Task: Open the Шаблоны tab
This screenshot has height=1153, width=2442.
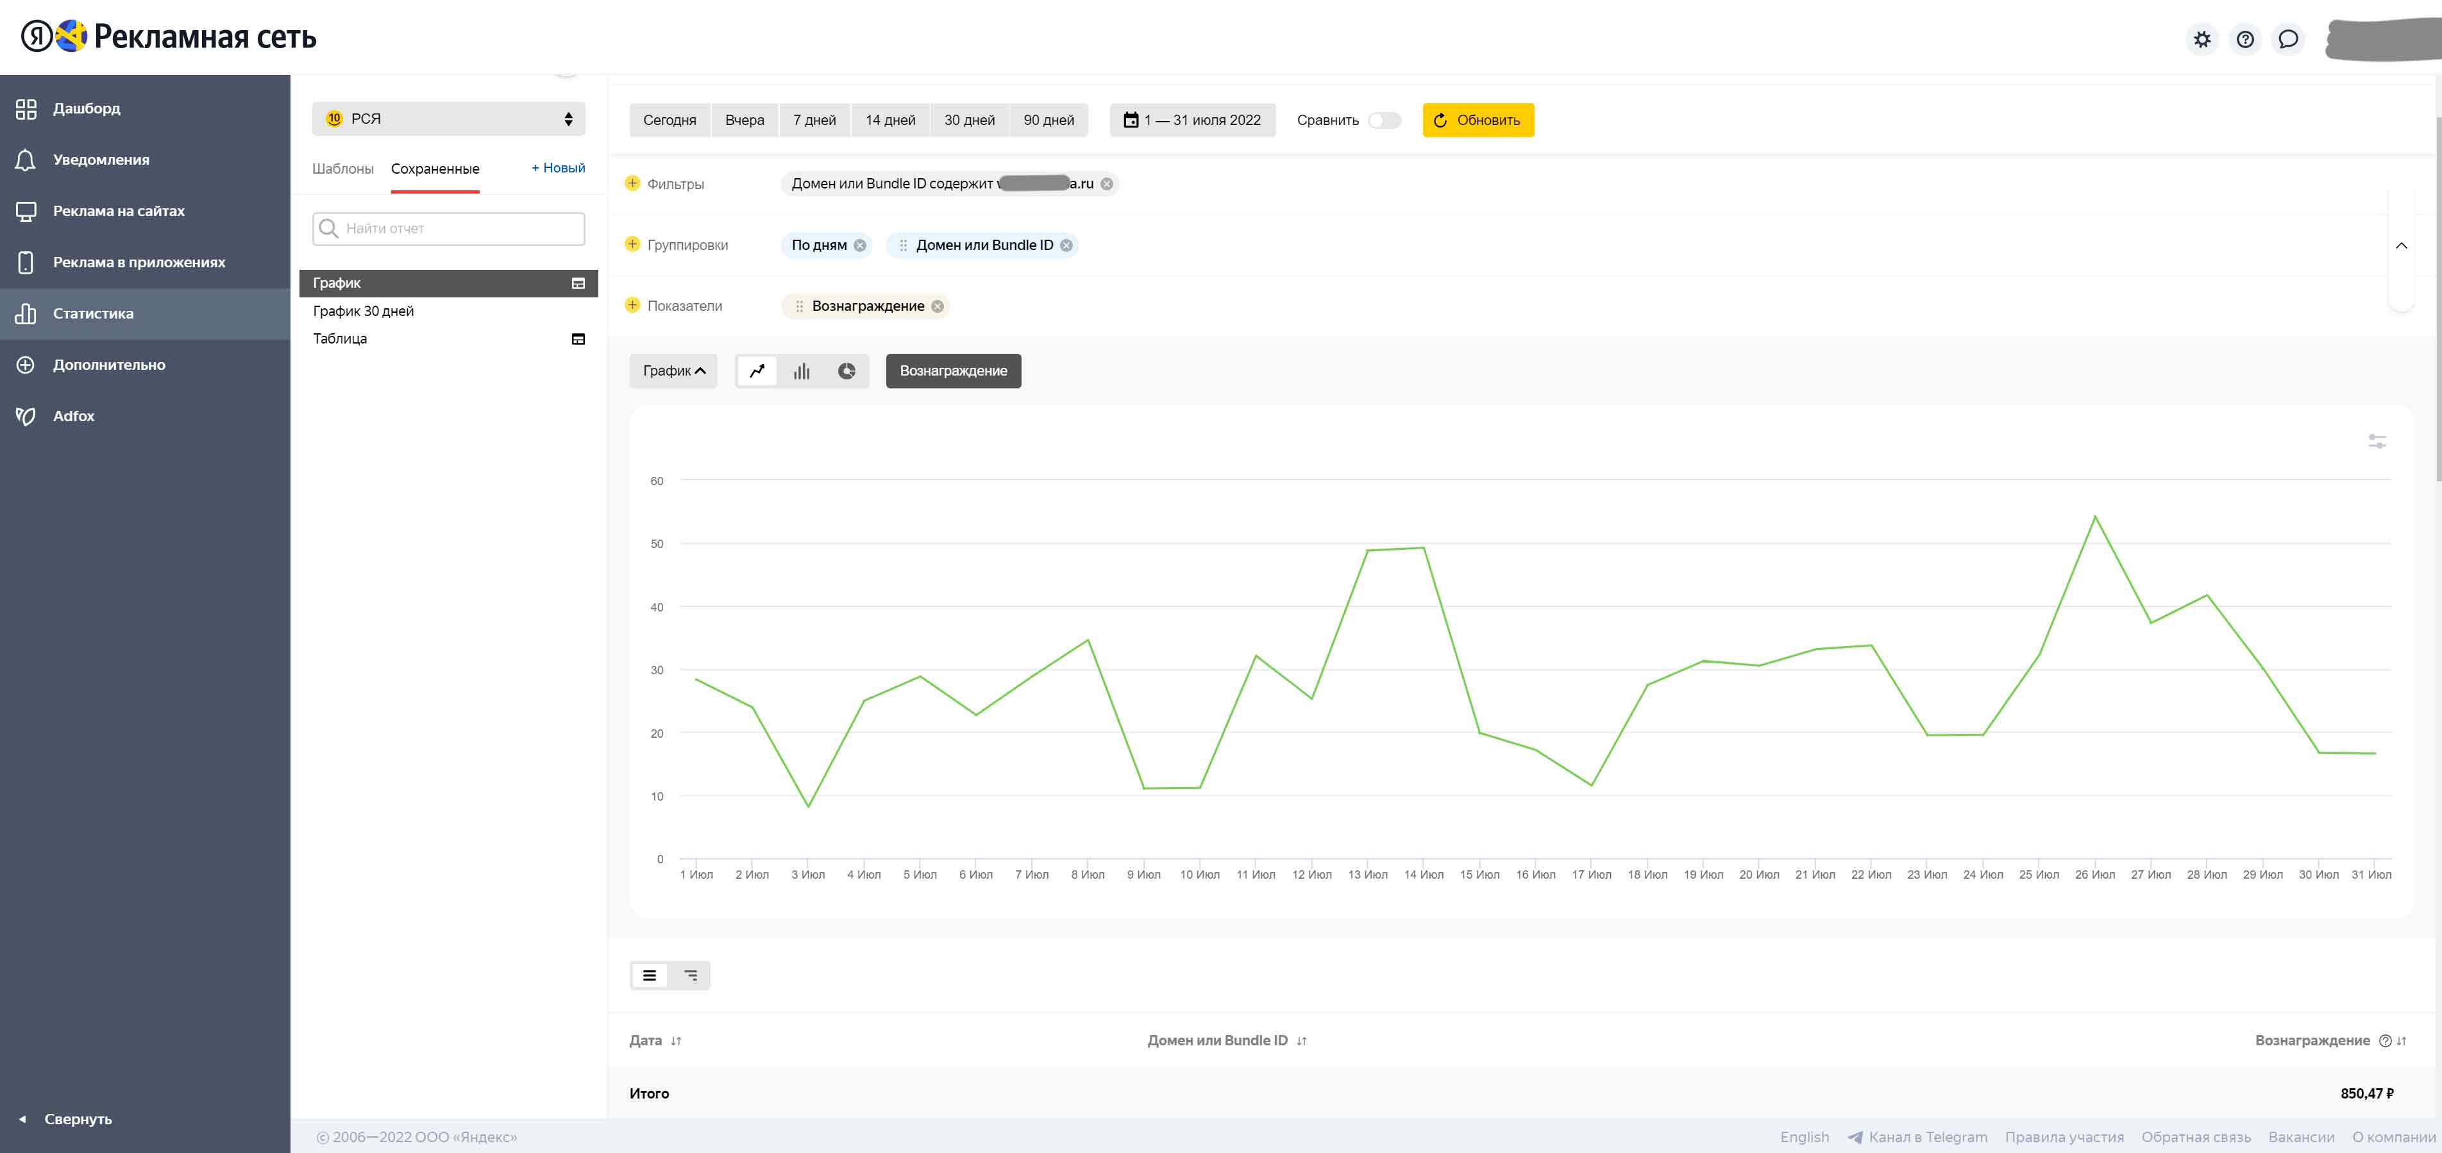Action: point(342,169)
